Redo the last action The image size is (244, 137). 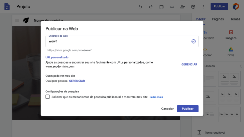(151, 7)
